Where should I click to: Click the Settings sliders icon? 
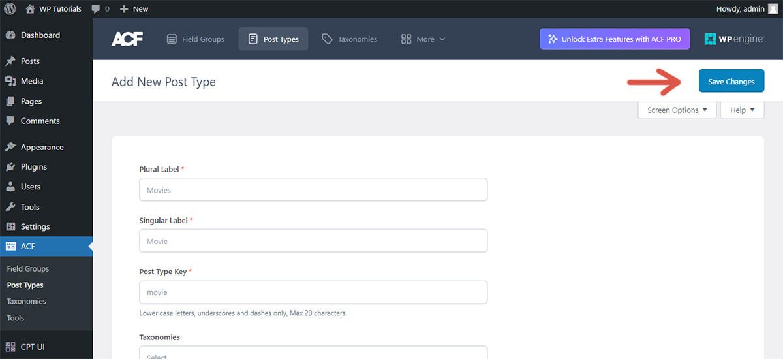click(x=10, y=226)
